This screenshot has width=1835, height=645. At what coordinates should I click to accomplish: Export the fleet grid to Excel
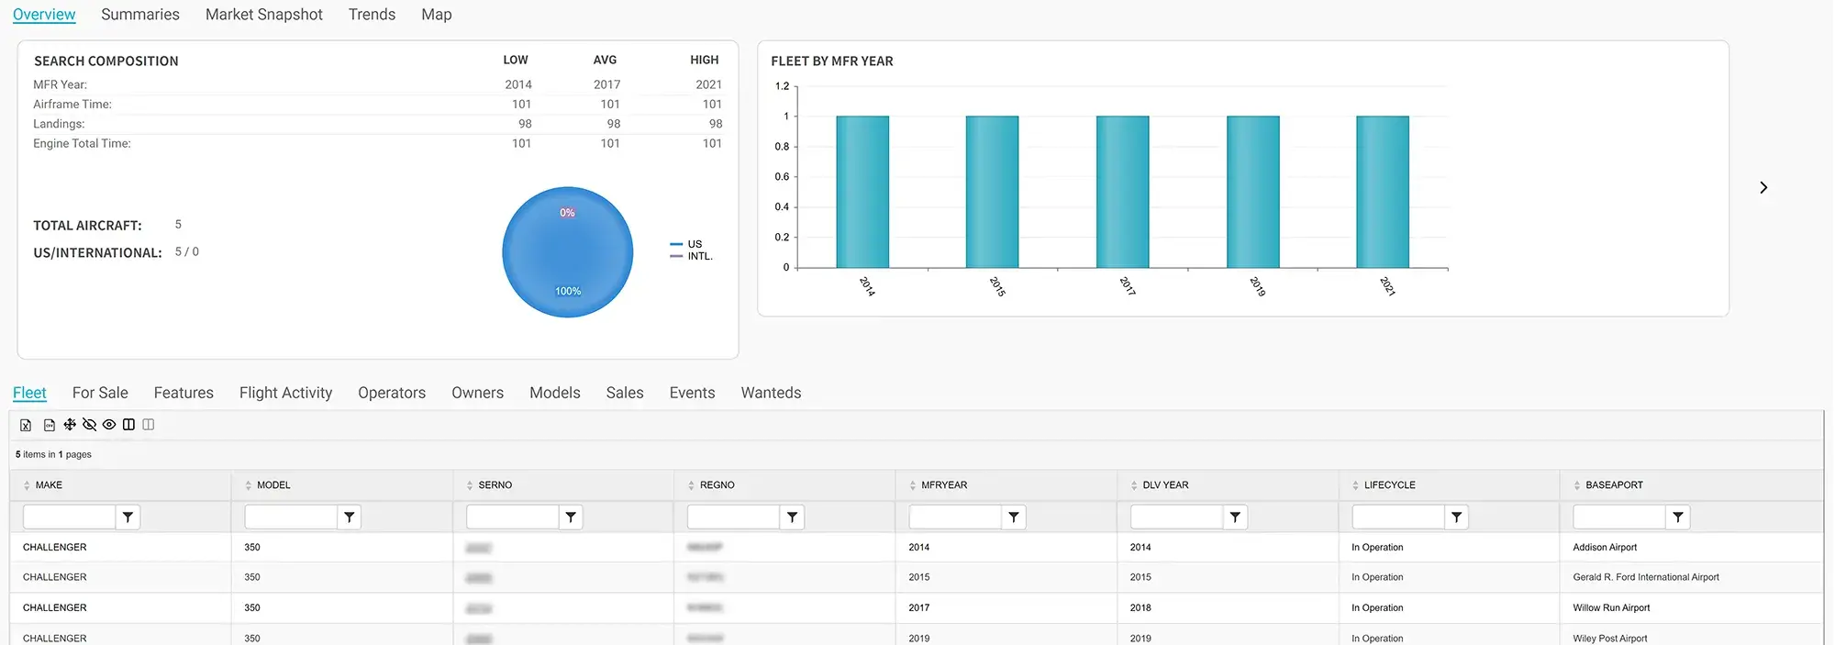pos(26,425)
